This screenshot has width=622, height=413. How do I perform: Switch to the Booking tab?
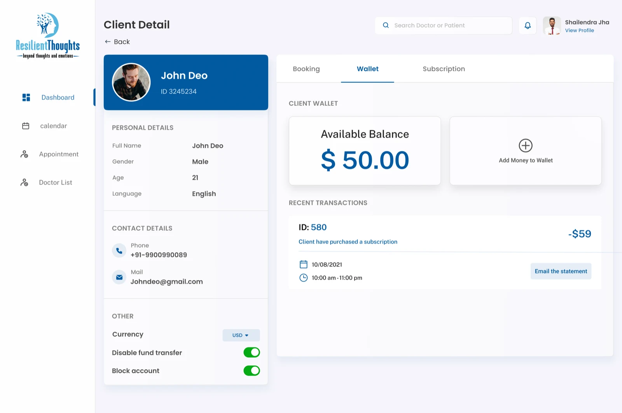[x=306, y=69]
